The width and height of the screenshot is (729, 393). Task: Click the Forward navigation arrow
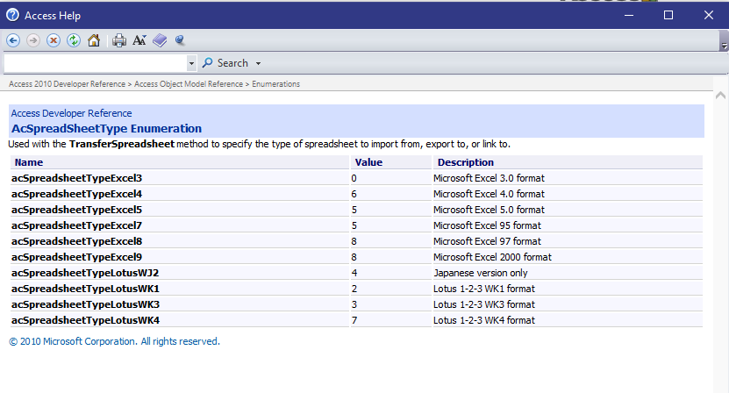(33, 40)
